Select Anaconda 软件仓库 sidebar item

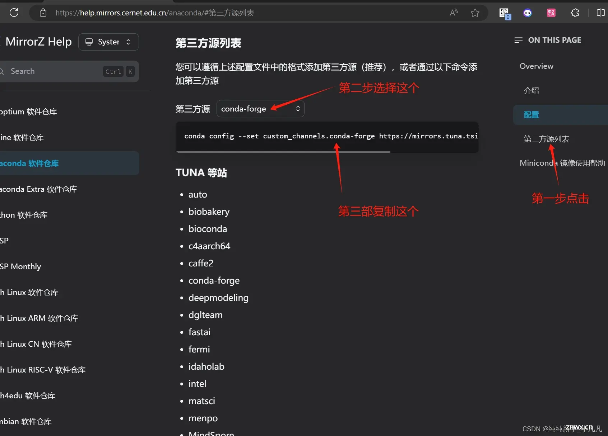click(69, 163)
